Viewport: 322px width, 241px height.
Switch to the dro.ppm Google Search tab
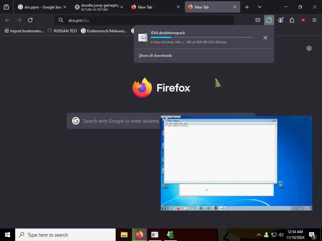click(42, 7)
